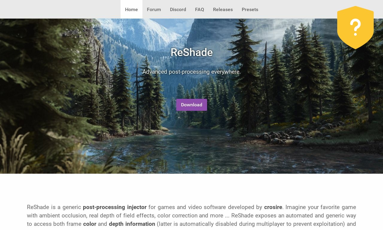View the Releases page
383x230 pixels.
(x=223, y=9)
